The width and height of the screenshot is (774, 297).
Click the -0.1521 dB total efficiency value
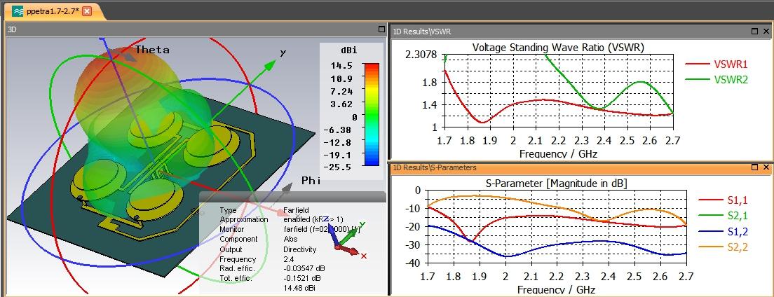(x=302, y=279)
